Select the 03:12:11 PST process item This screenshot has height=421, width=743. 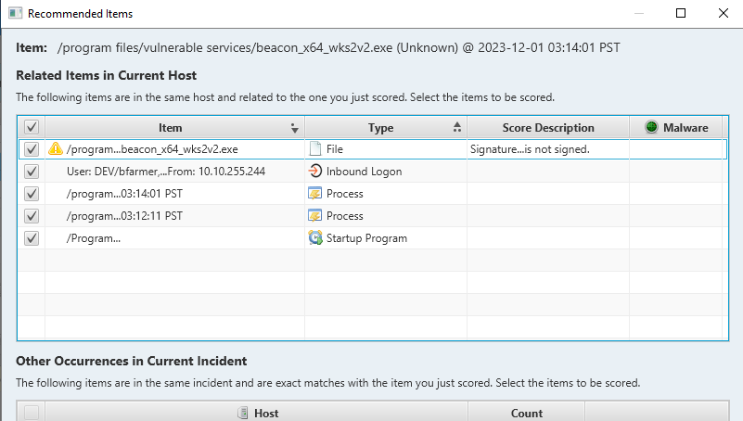click(124, 216)
